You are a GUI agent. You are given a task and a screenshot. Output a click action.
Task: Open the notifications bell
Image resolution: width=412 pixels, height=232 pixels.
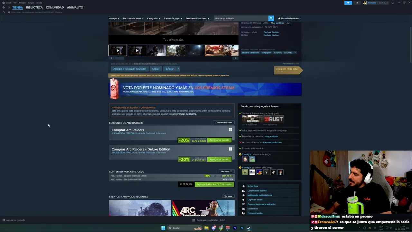(x=357, y=3)
